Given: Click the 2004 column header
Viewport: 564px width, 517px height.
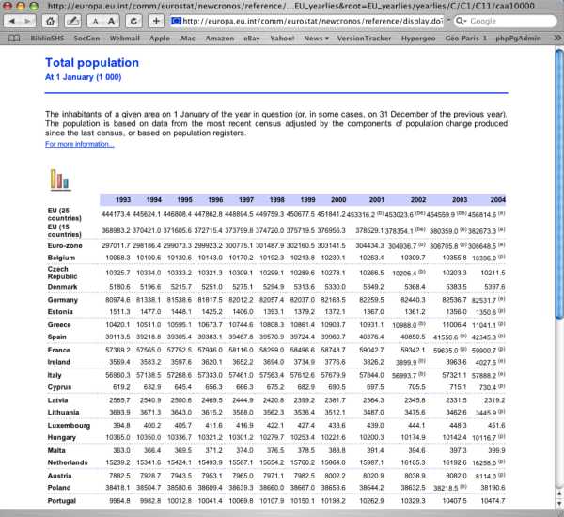Looking at the screenshot, I should pos(497,199).
